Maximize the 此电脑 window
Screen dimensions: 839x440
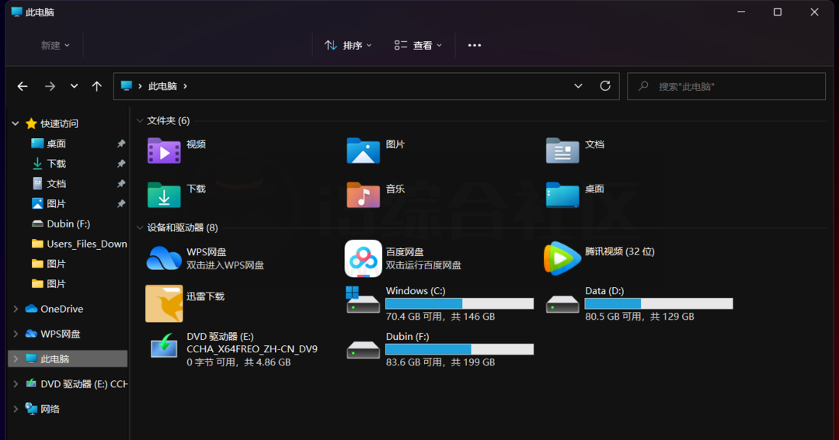778,12
